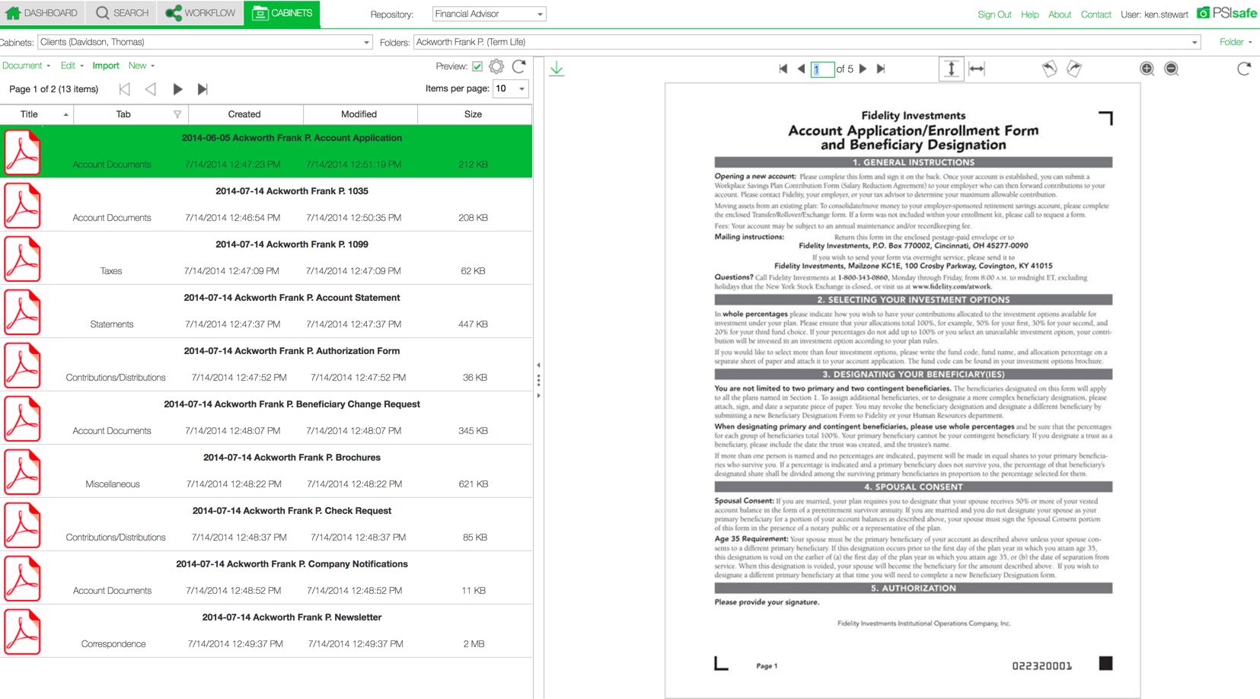1260x699 pixels.
Task: Click PDF icon for Brochures document
Action: (22, 472)
